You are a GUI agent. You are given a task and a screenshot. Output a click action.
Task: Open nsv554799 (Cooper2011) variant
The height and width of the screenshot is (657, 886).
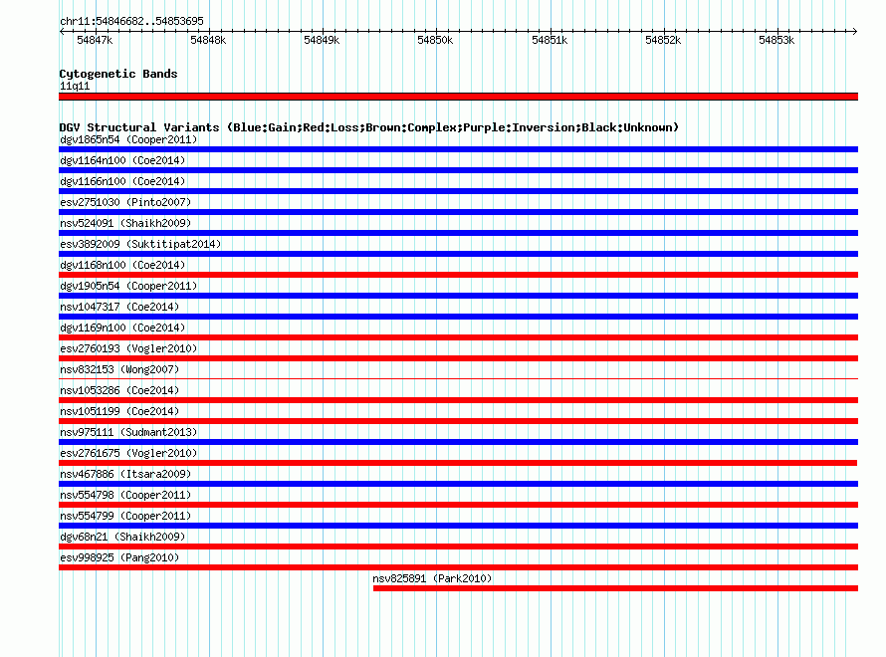pyautogui.click(x=125, y=516)
